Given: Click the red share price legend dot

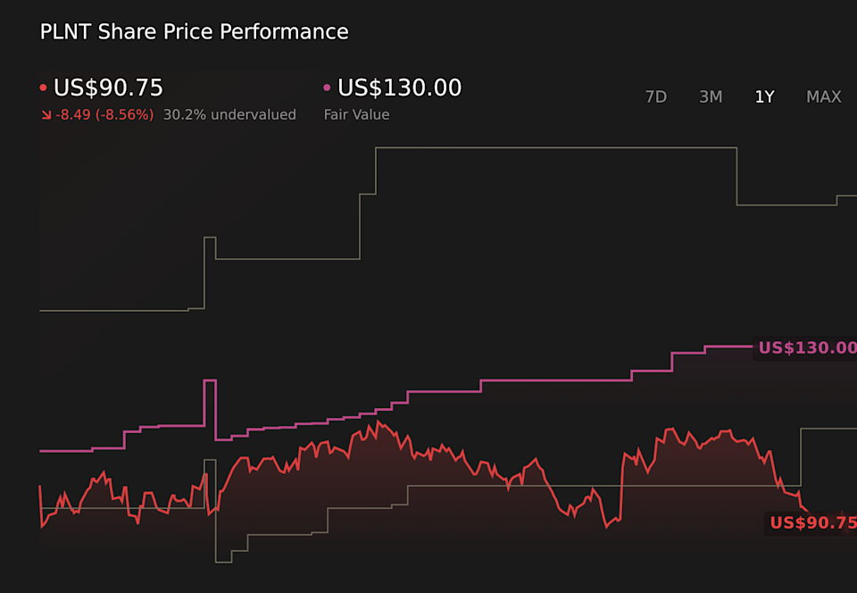Looking at the screenshot, I should pyautogui.click(x=42, y=87).
